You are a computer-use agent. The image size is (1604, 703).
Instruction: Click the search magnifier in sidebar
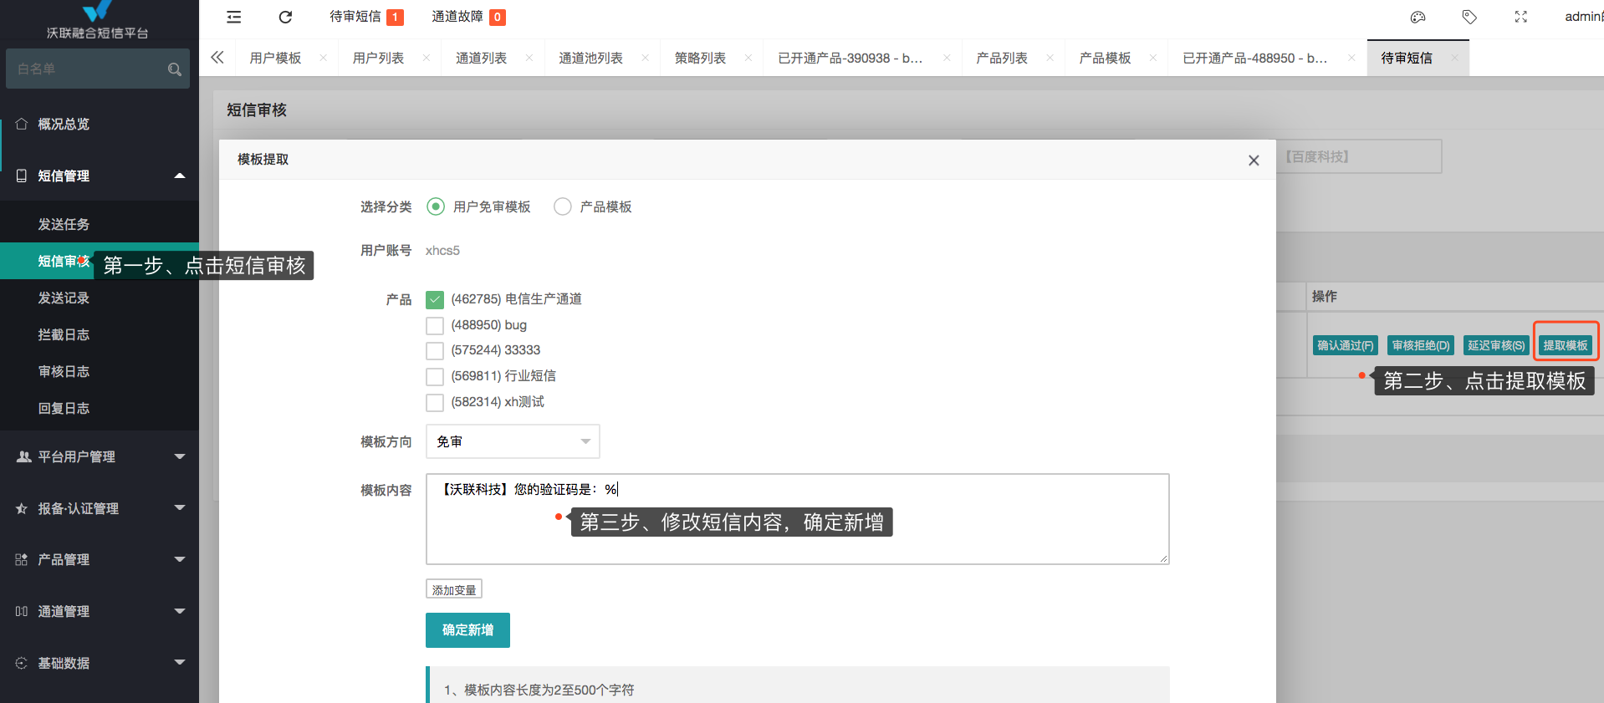(x=174, y=69)
